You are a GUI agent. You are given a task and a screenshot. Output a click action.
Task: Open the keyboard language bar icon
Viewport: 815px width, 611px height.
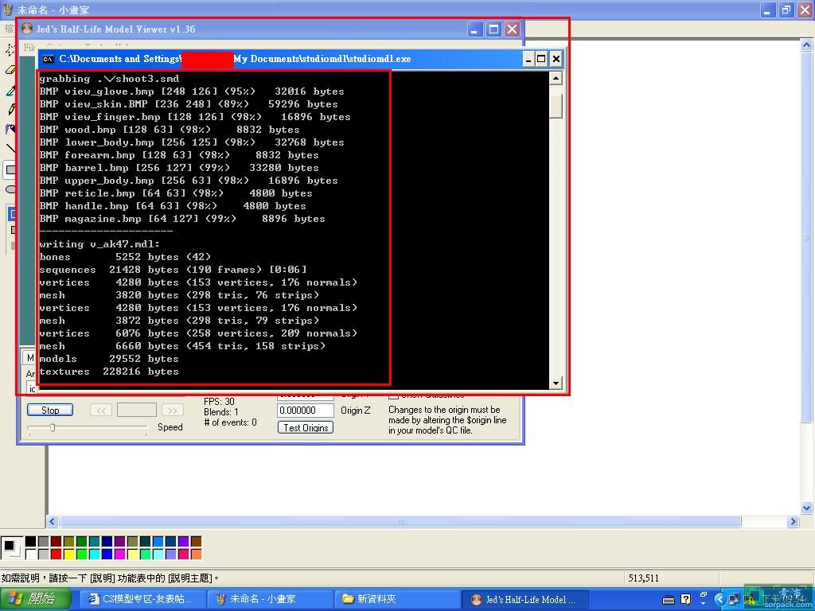tap(669, 600)
